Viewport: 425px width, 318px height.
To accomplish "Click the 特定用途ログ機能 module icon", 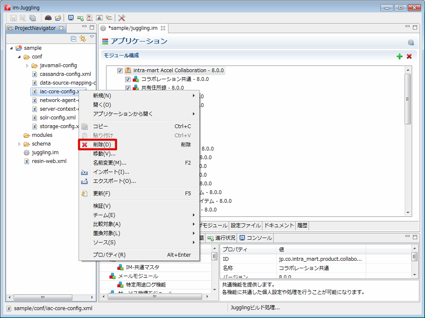I will [x=120, y=285].
